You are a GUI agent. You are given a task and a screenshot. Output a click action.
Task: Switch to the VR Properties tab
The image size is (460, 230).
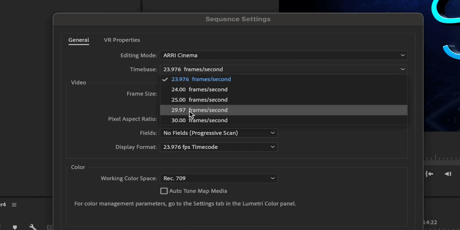(x=122, y=40)
